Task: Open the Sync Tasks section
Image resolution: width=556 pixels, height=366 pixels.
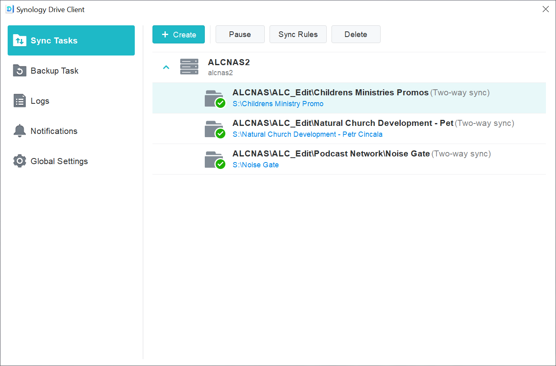Action: coord(71,40)
